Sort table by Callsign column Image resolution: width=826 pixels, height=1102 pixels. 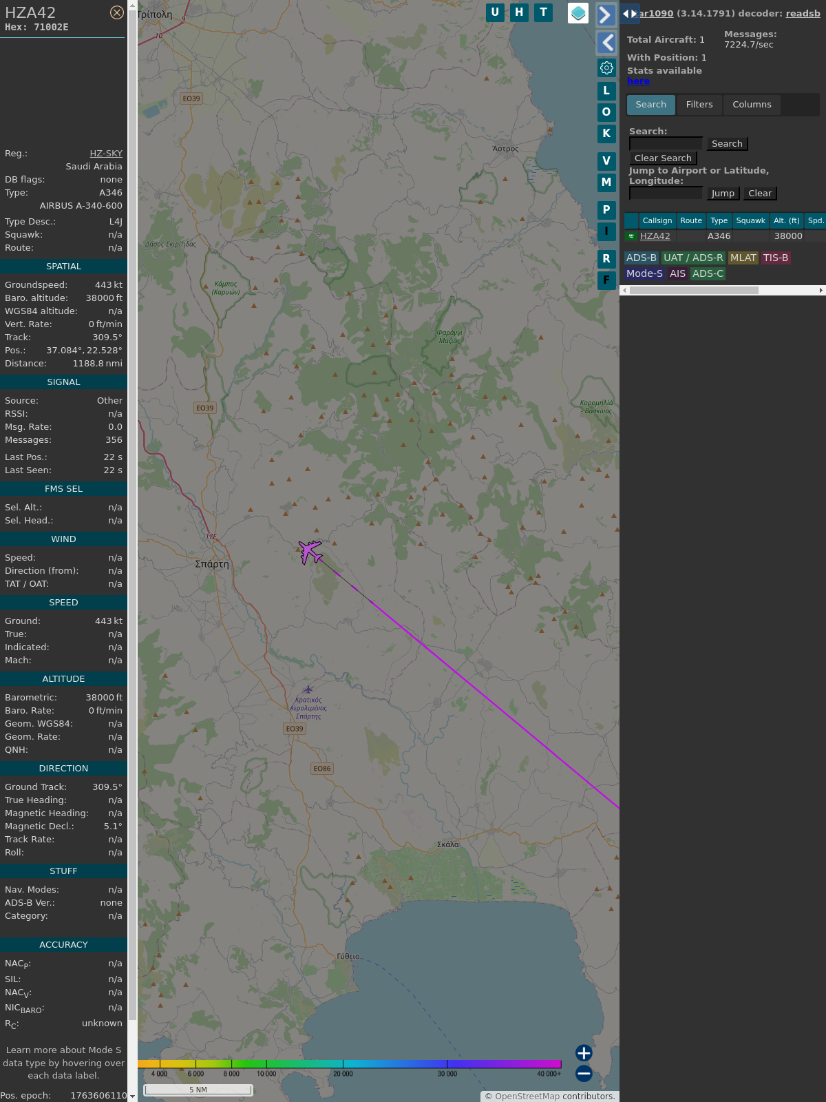click(657, 220)
